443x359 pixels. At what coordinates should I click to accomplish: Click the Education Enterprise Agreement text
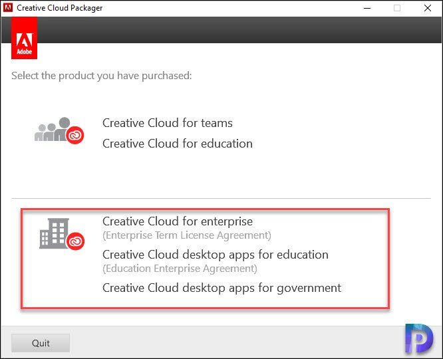pos(180,269)
